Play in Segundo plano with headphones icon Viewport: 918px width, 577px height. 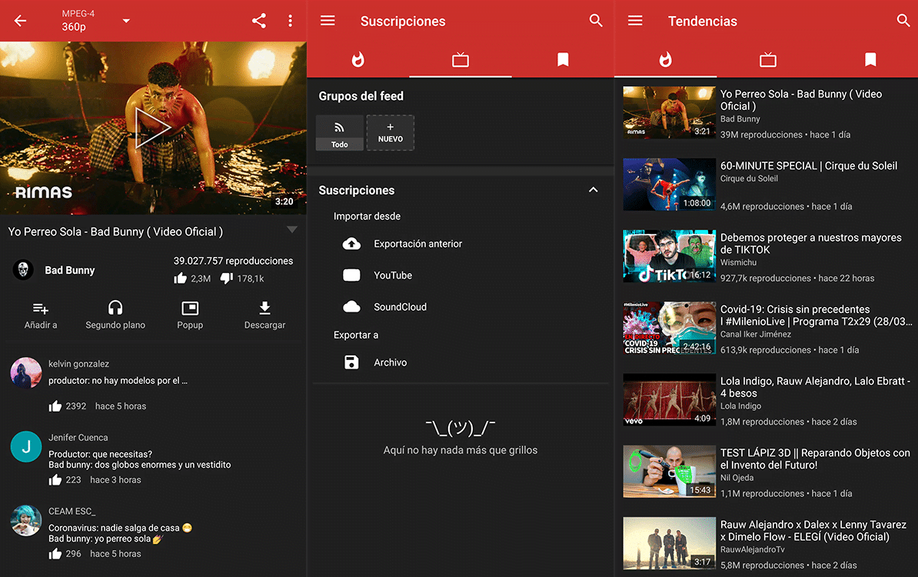pos(115,315)
